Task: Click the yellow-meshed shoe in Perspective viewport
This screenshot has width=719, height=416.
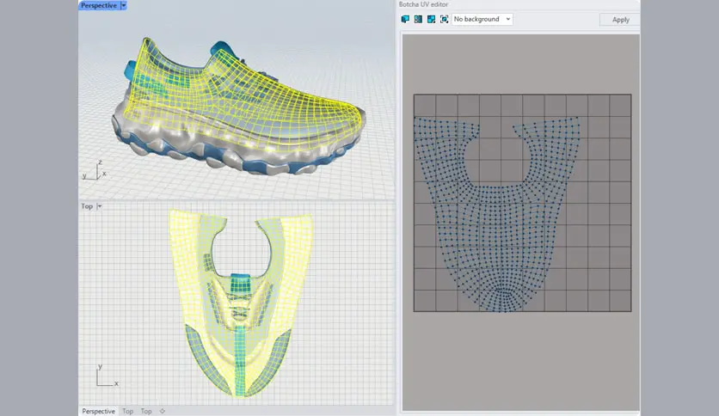Action: pos(238,107)
